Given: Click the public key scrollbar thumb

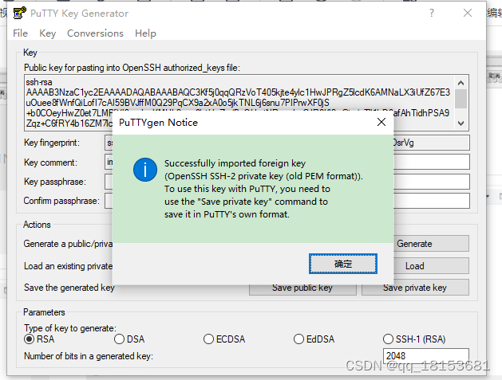Looking at the screenshot, I should (x=460, y=99).
